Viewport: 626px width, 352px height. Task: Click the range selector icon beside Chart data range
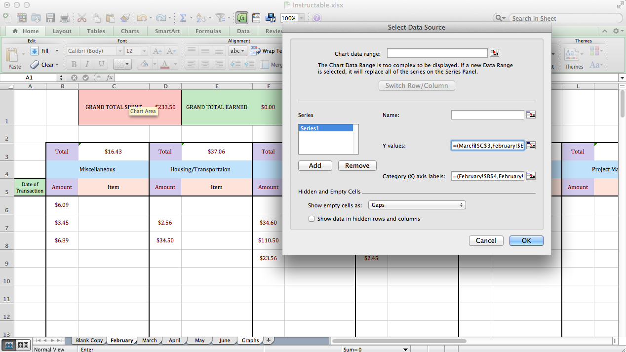[494, 52]
